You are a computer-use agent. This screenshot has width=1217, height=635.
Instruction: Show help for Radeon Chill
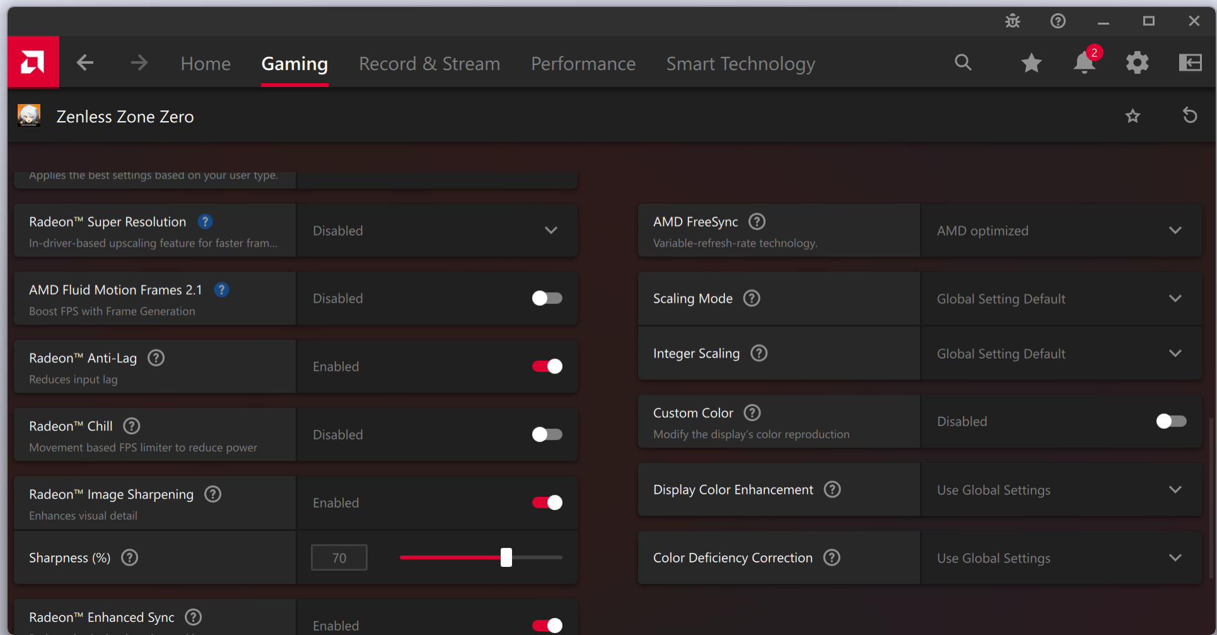point(132,426)
